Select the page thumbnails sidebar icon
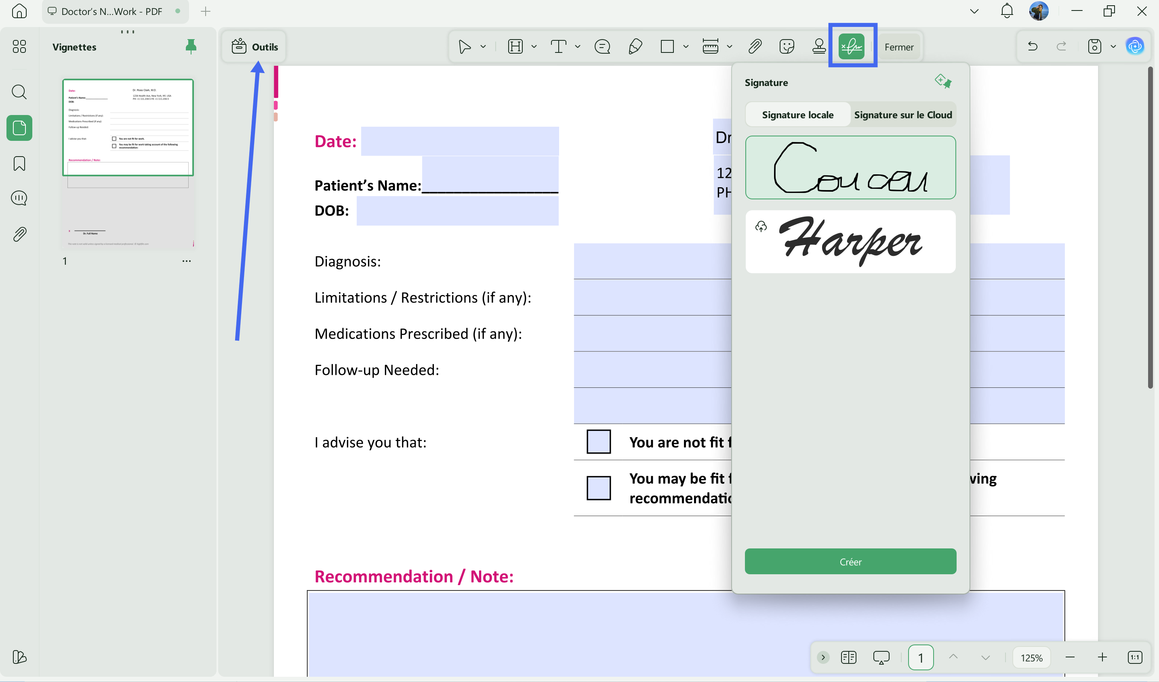 19,128
